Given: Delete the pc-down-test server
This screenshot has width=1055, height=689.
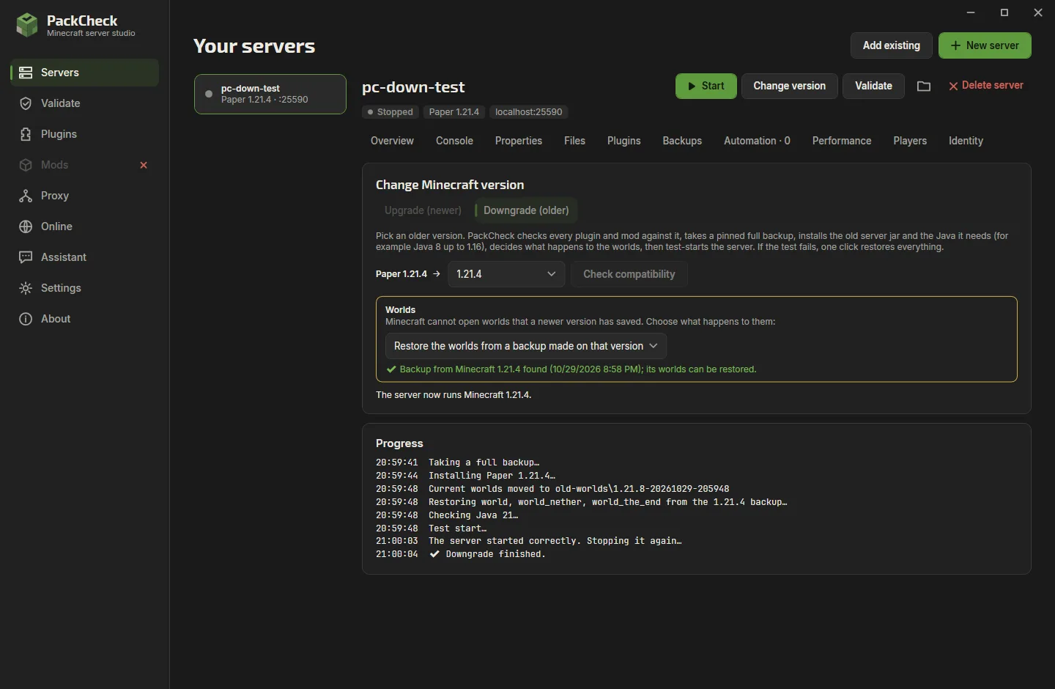Looking at the screenshot, I should 986,86.
